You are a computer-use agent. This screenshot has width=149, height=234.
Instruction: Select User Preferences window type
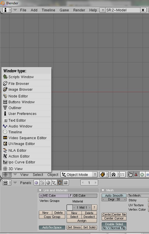click(x=27, y=113)
